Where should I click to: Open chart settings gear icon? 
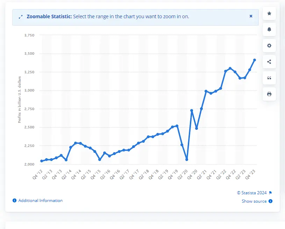click(x=269, y=46)
